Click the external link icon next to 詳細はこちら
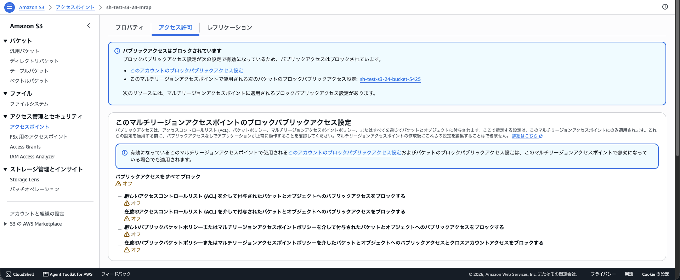The image size is (680, 280). 541,136
